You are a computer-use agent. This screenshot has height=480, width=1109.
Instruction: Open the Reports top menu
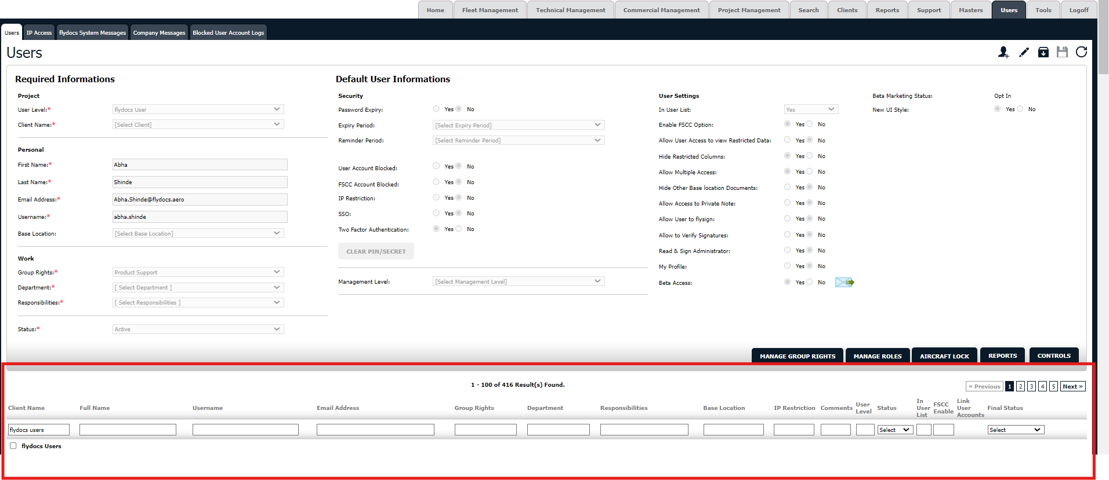click(887, 10)
